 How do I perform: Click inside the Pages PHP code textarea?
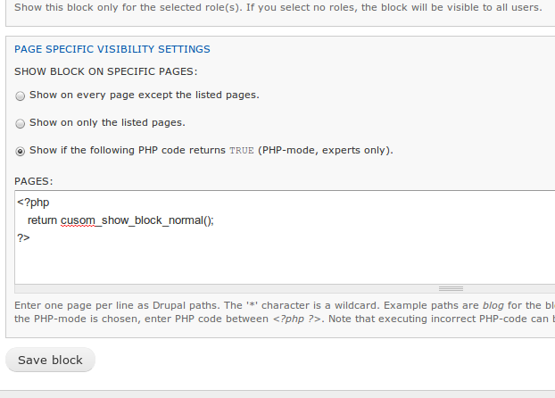click(x=285, y=237)
